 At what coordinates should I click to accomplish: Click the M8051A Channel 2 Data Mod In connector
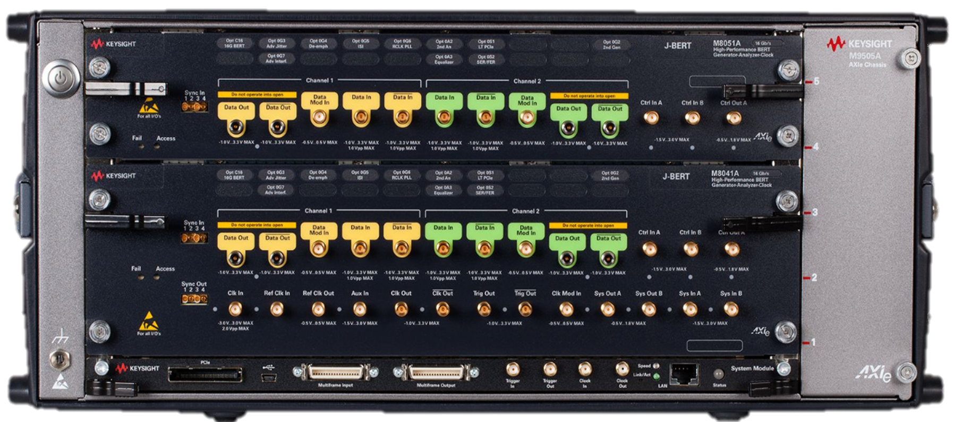[x=527, y=117]
